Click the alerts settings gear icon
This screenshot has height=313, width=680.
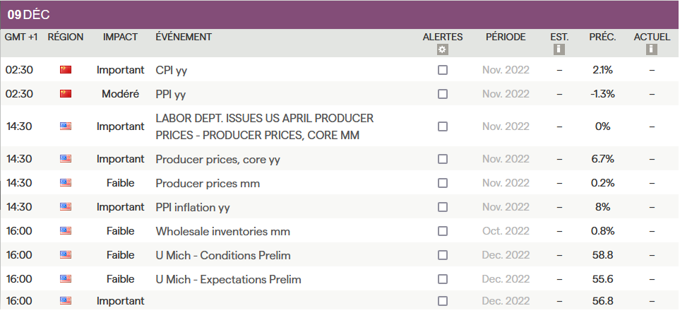(x=443, y=49)
